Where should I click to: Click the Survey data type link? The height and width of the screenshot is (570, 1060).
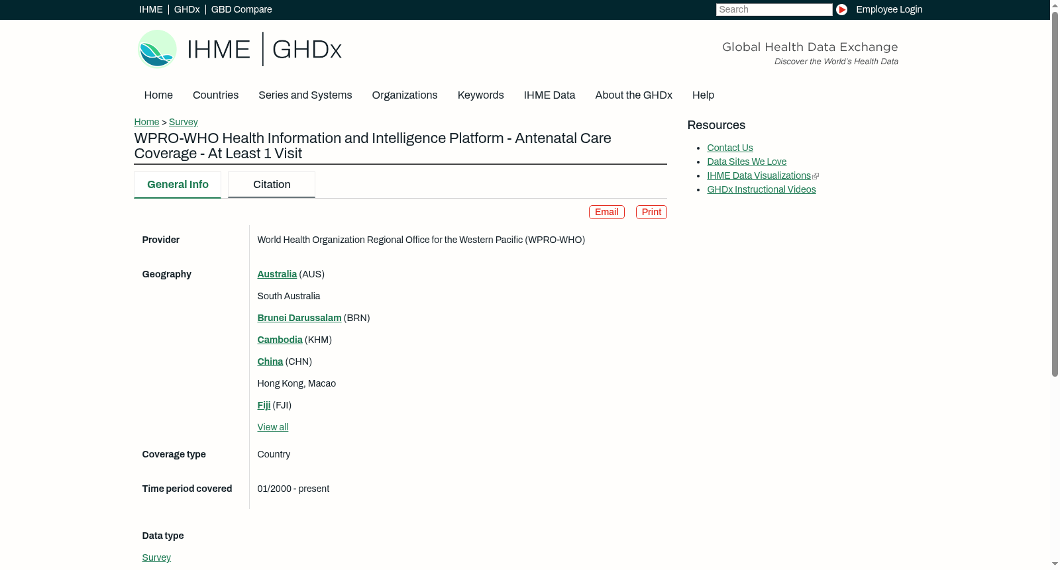[156, 557]
